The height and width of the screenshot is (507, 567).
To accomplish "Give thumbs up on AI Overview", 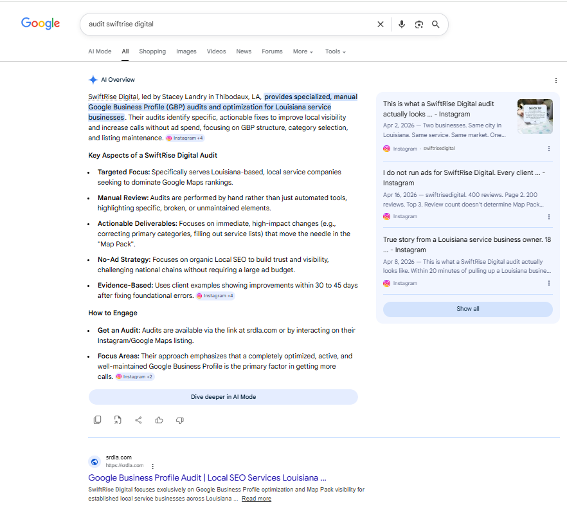I will click(159, 419).
